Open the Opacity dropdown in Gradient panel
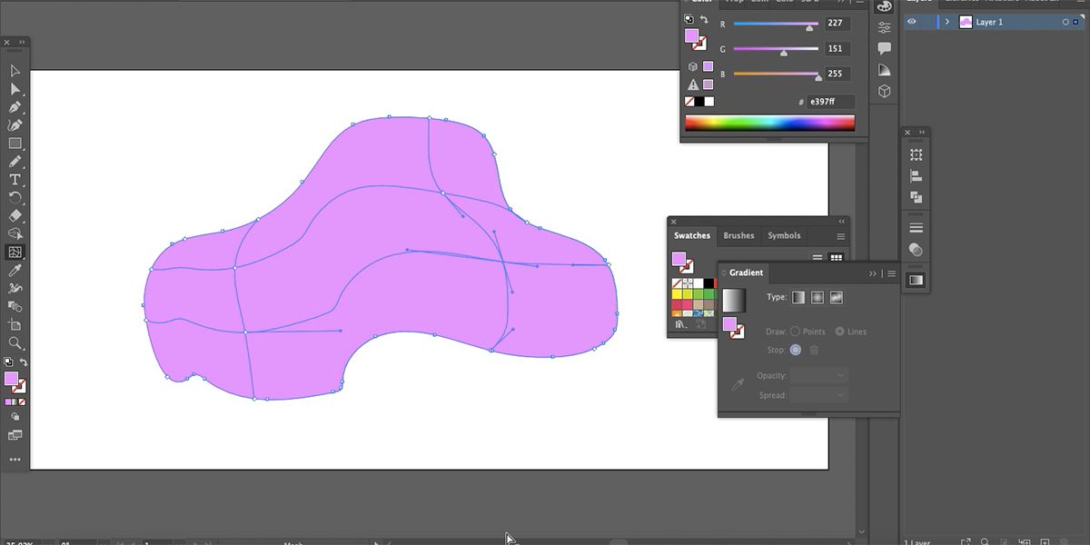Image resolution: width=1090 pixels, height=545 pixels. click(x=817, y=374)
